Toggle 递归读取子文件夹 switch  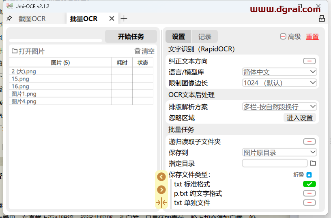(x=309, y=142)
